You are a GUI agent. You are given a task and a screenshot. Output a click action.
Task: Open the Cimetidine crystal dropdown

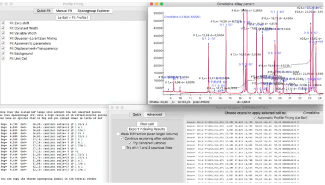[305, 113]
